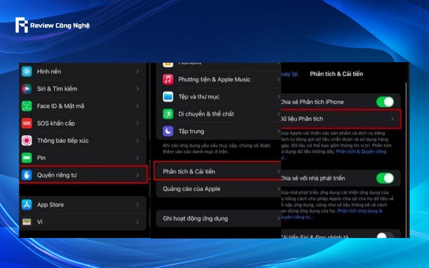The height and width of the screenshot is (268, 429).
Task: Open chevron on Ví row
Action: [x=138, y=222]
